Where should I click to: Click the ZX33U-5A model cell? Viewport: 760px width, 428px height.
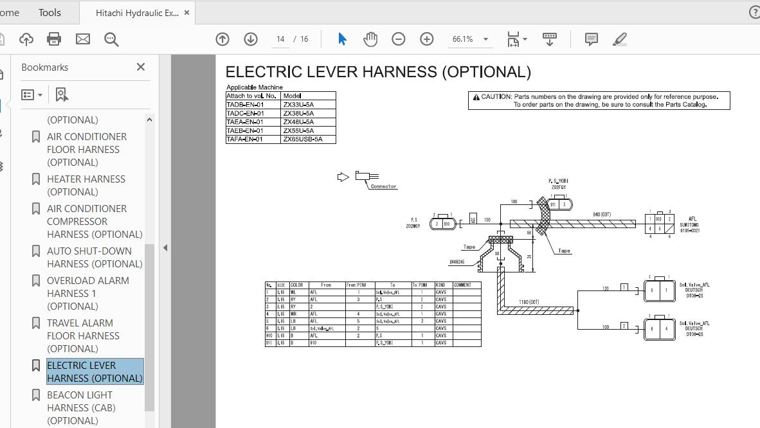[x=308, y=104]
